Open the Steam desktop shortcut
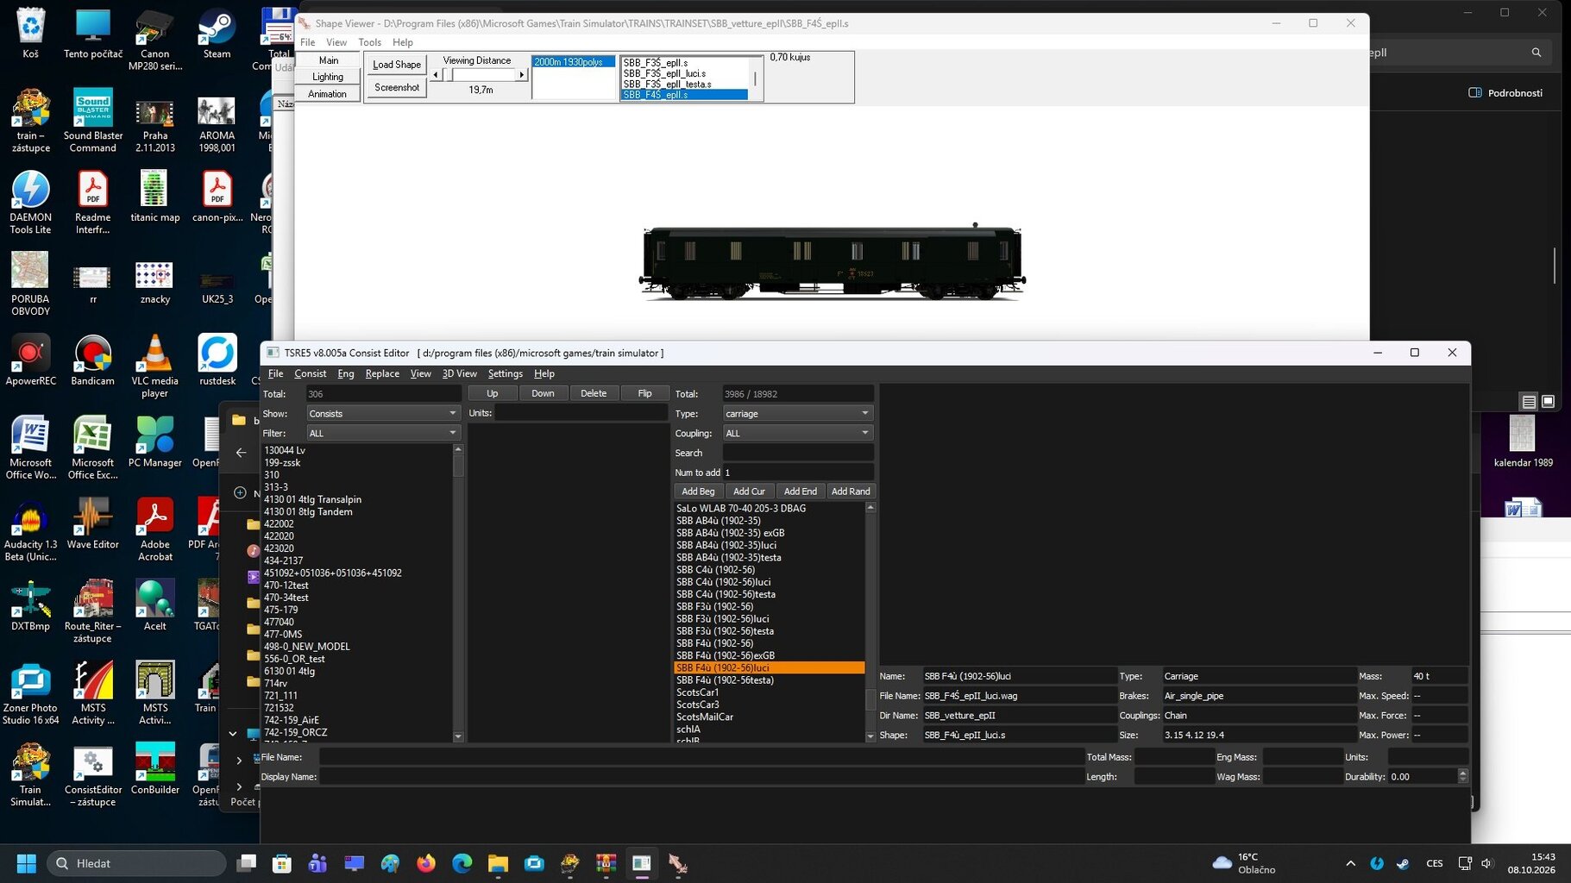Screen dimensions: 1571x883 (x=217, y=34)
